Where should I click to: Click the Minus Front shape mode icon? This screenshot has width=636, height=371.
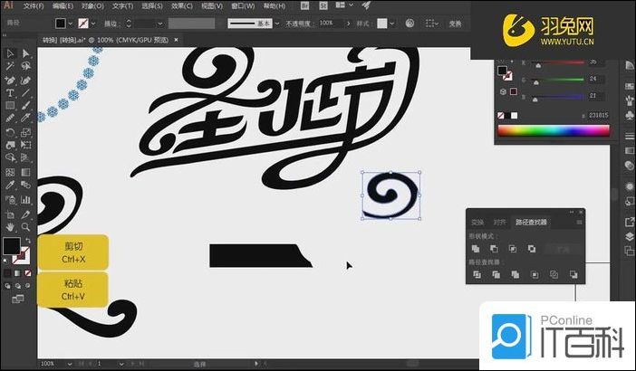click(494, 249)
